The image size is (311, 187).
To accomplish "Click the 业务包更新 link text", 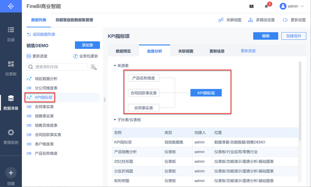I will (x=89, y=56).
